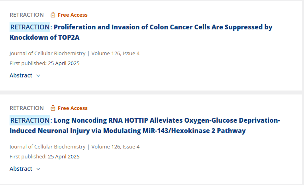Click the 25 April 2025 date under TOP2A article
The height and width of the screenshot is (185, 304).
tap(64, 64)
